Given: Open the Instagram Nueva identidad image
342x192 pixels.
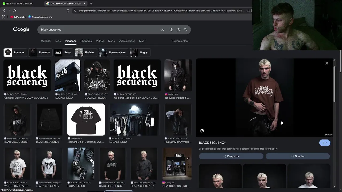Looking at the screenshot, I should pos(178,75).
